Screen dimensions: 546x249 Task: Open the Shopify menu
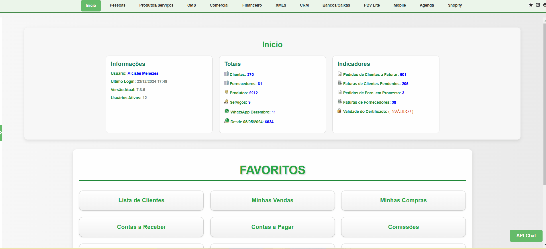click(x=455, y=5)
